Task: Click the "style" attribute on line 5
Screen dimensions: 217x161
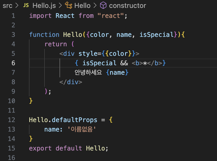Action: point(88,54)
